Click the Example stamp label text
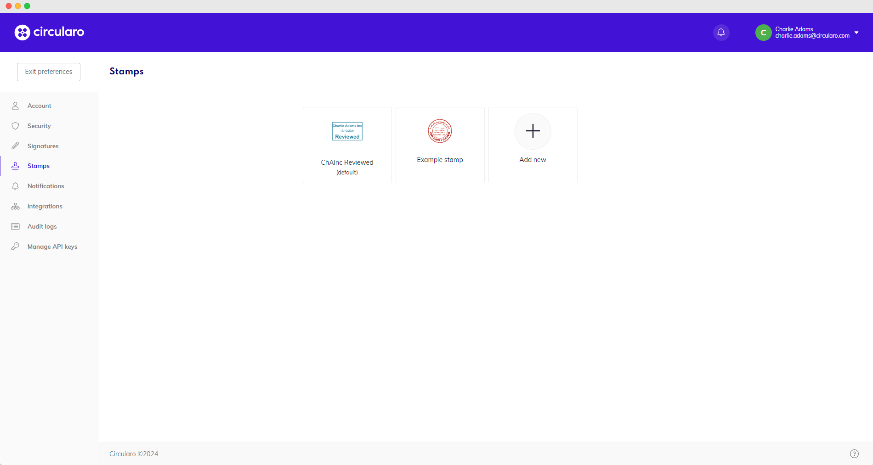 (x=440, y=160)
